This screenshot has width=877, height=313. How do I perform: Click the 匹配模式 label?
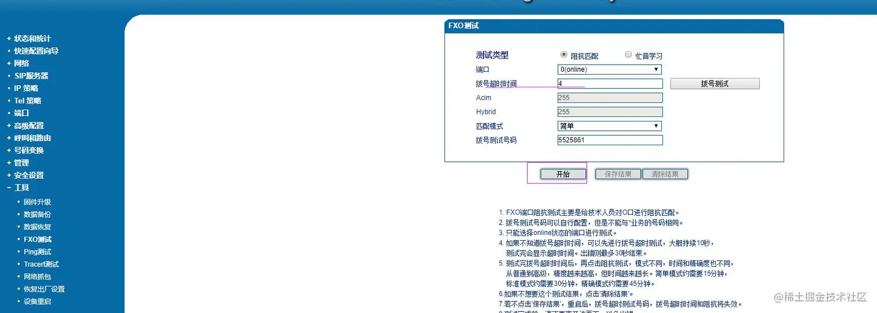(490, 126)
